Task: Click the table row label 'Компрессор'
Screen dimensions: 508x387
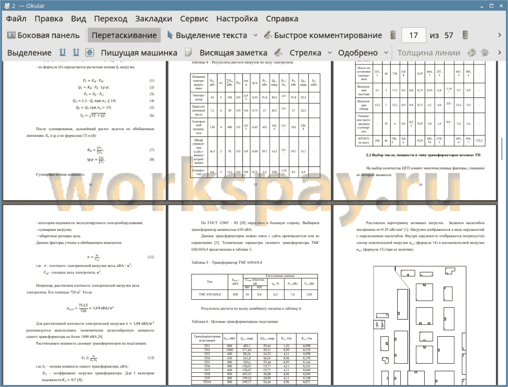Action: click(x=199, y=172)
